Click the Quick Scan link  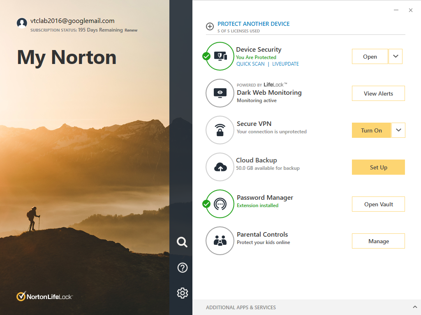(250, 64)
